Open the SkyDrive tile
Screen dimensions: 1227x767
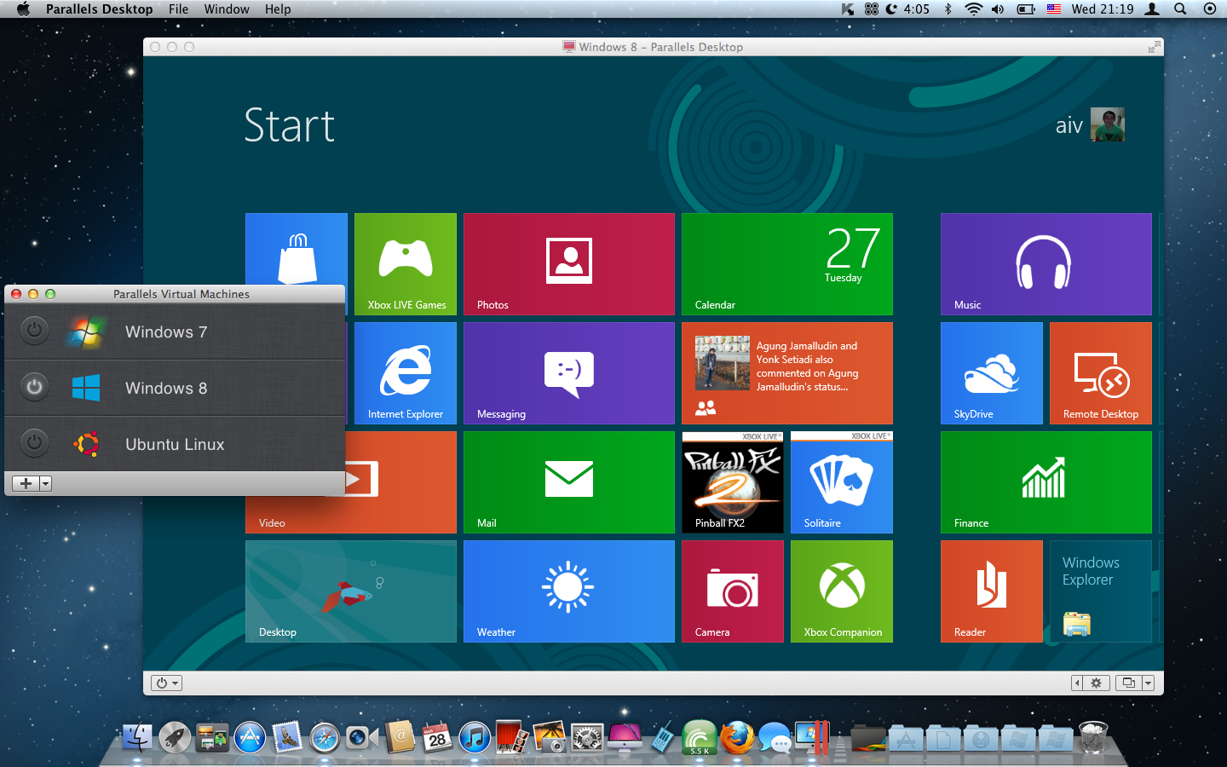point(992,373)
